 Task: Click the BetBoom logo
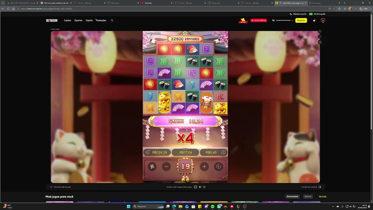click(x=52, y=20)
